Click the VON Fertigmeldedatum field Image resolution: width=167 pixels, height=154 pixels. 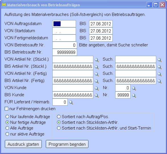[x=64, y=38]
